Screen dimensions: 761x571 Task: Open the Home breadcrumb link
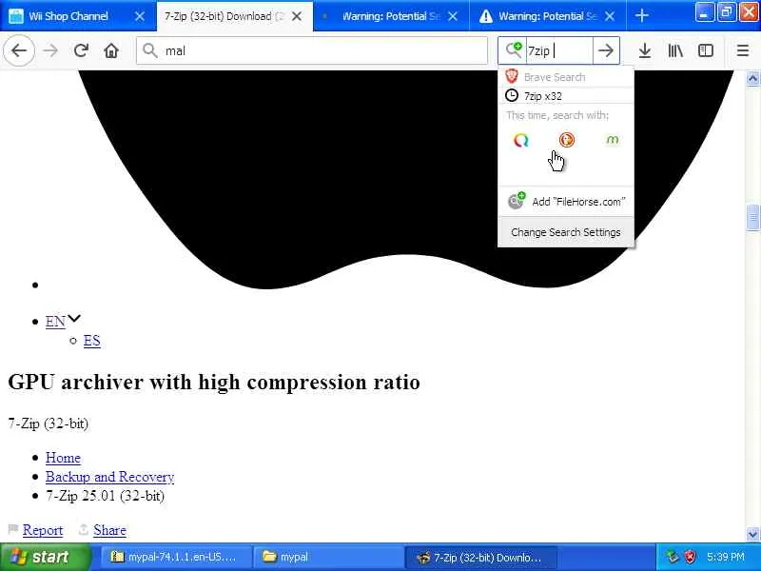pyautogui.click(x=63, y=458)
